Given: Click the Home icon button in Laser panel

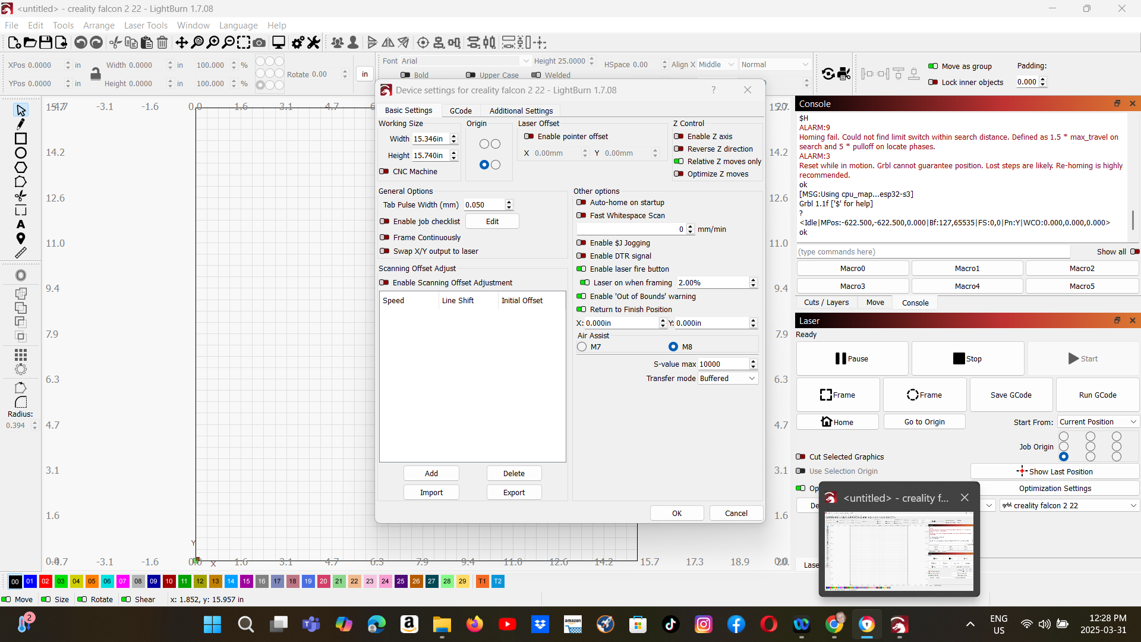Looking at the screenshot, I should click(837, 422).
